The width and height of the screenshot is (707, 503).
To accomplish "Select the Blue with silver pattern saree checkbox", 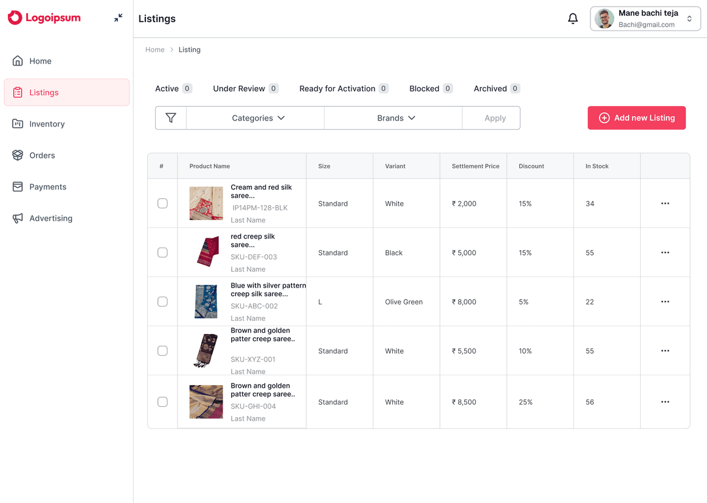I will [x=162, y=301].
